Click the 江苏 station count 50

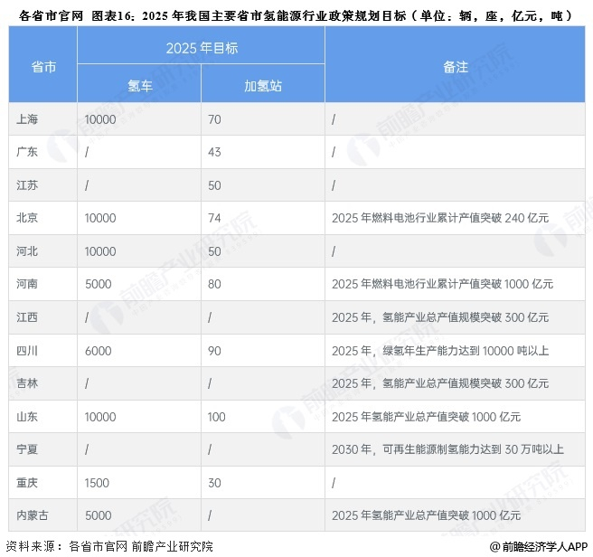(214, 185)
